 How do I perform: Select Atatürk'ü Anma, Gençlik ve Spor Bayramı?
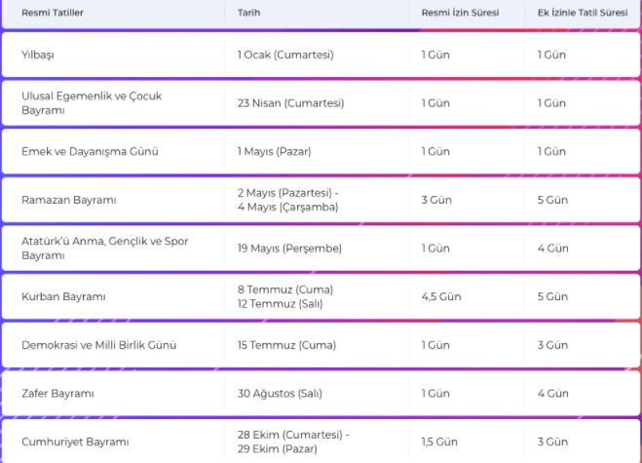coord(105,248)
